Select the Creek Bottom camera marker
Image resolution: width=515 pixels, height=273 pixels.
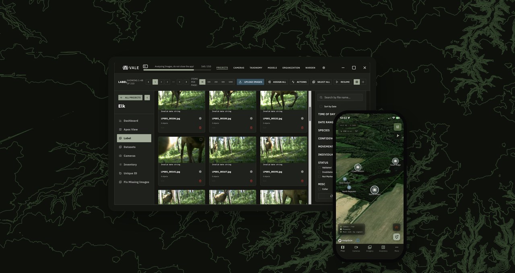click(x=358, y=167)
